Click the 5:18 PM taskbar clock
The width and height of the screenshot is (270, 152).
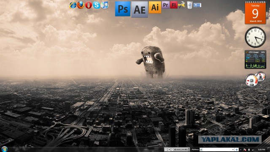262,149
